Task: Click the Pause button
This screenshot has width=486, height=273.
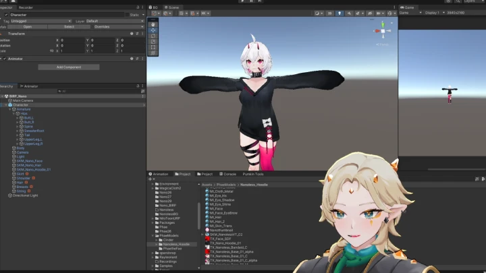Action: click(x=251, y=1)
